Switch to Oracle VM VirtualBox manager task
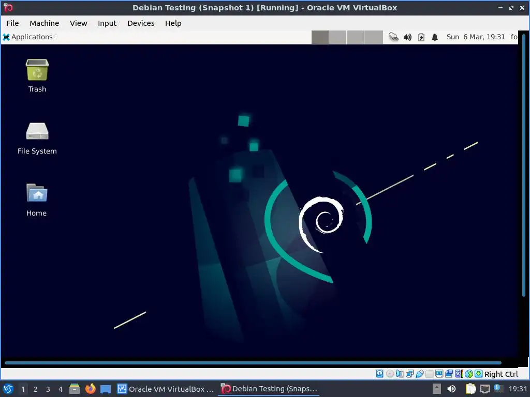 [166, 389]
